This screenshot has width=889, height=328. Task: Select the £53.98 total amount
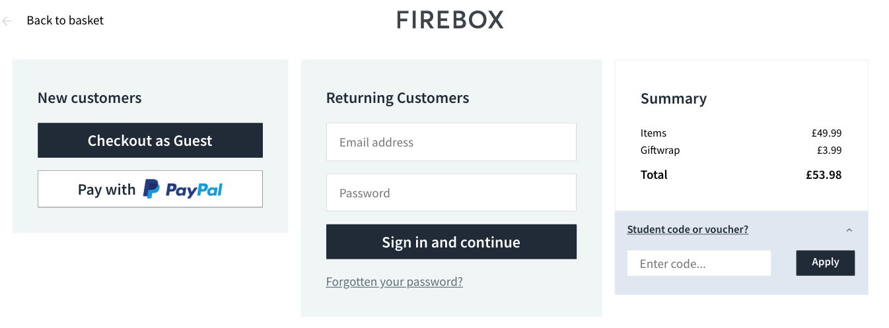[x=824, y=175]
